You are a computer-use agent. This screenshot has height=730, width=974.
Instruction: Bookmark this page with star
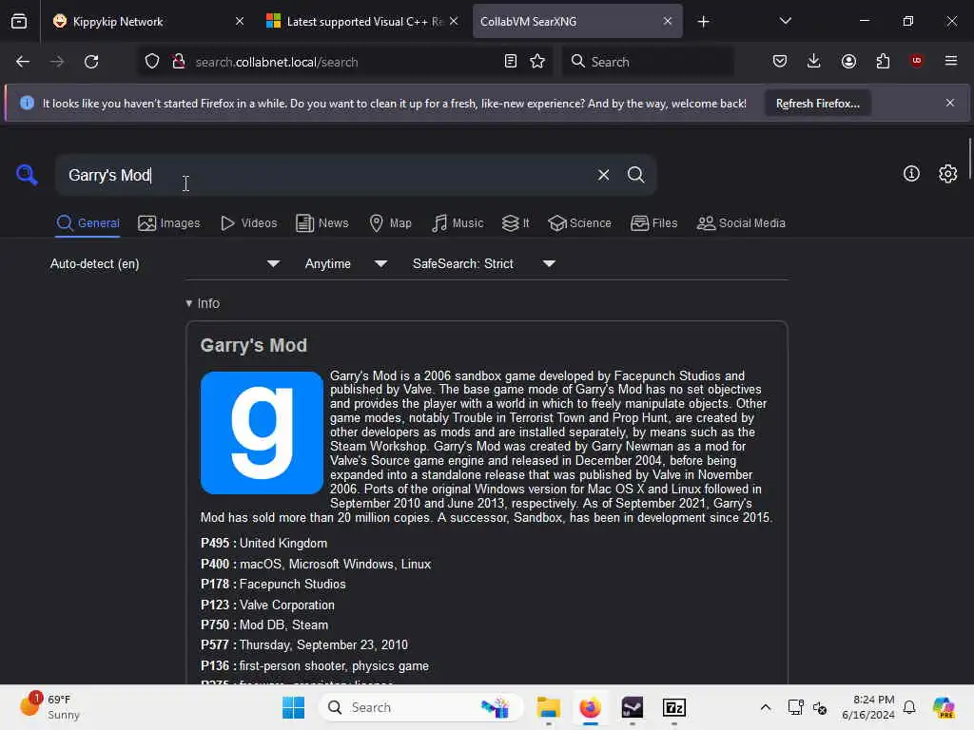[537, 62]
